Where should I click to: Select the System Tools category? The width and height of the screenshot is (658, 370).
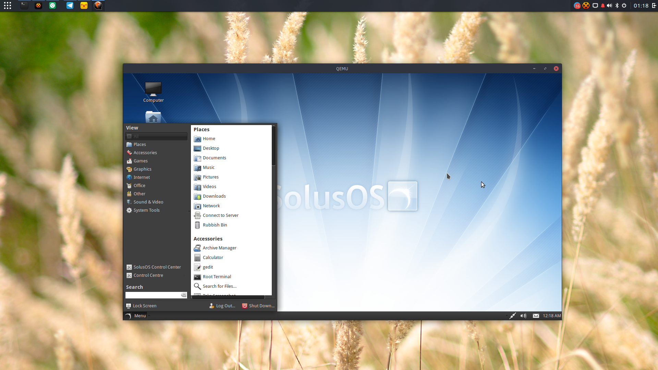coord(156,210)
